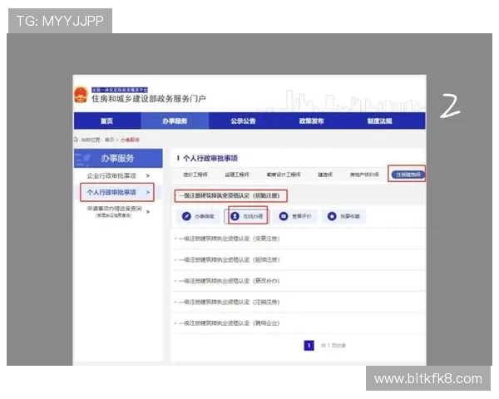
Task: Click the 个人行政审批事项 section heading
Action: pyautogui.click(x=210, y=158)
